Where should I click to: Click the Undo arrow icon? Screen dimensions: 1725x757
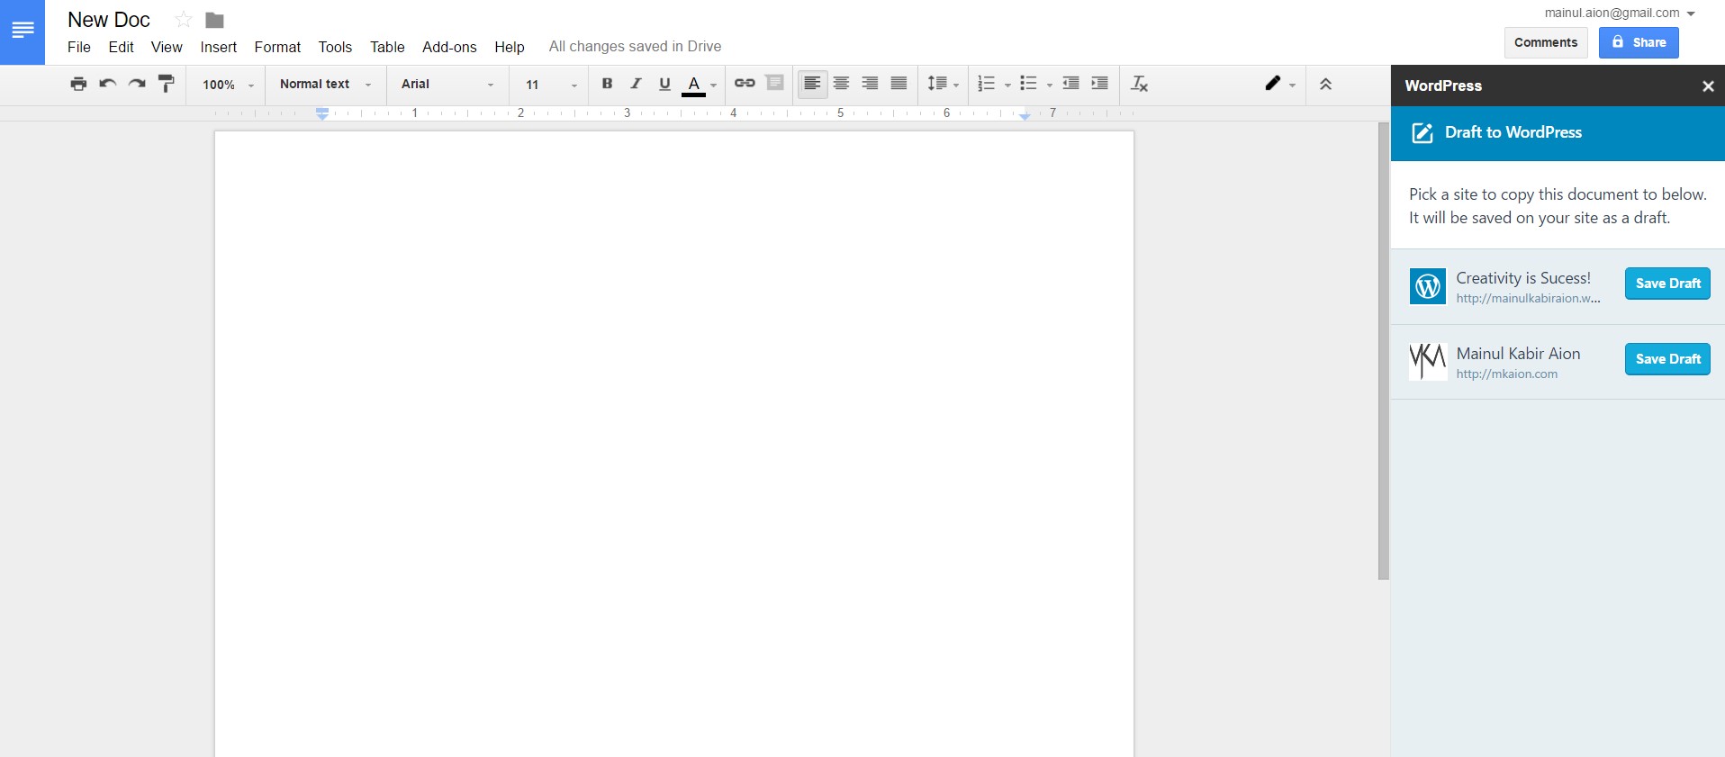[x=107, y=84]
